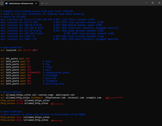Click the red arrow beside the allowed_http_sites acl line
Image resolution: width=162 pixels, height=126 pixels.
114,98
